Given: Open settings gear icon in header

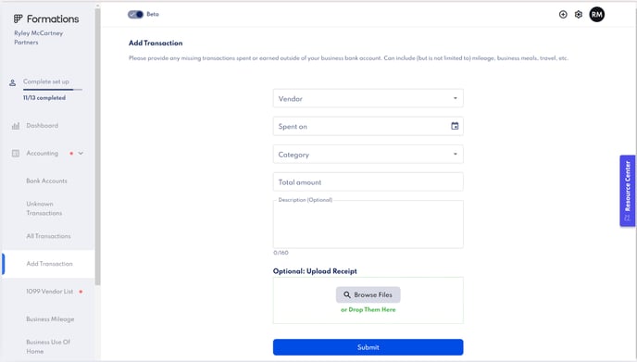Looking at the screenshot, I should (x=579, y=15).
